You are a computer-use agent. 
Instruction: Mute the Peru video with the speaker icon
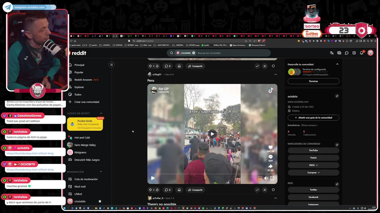point(266,178)
